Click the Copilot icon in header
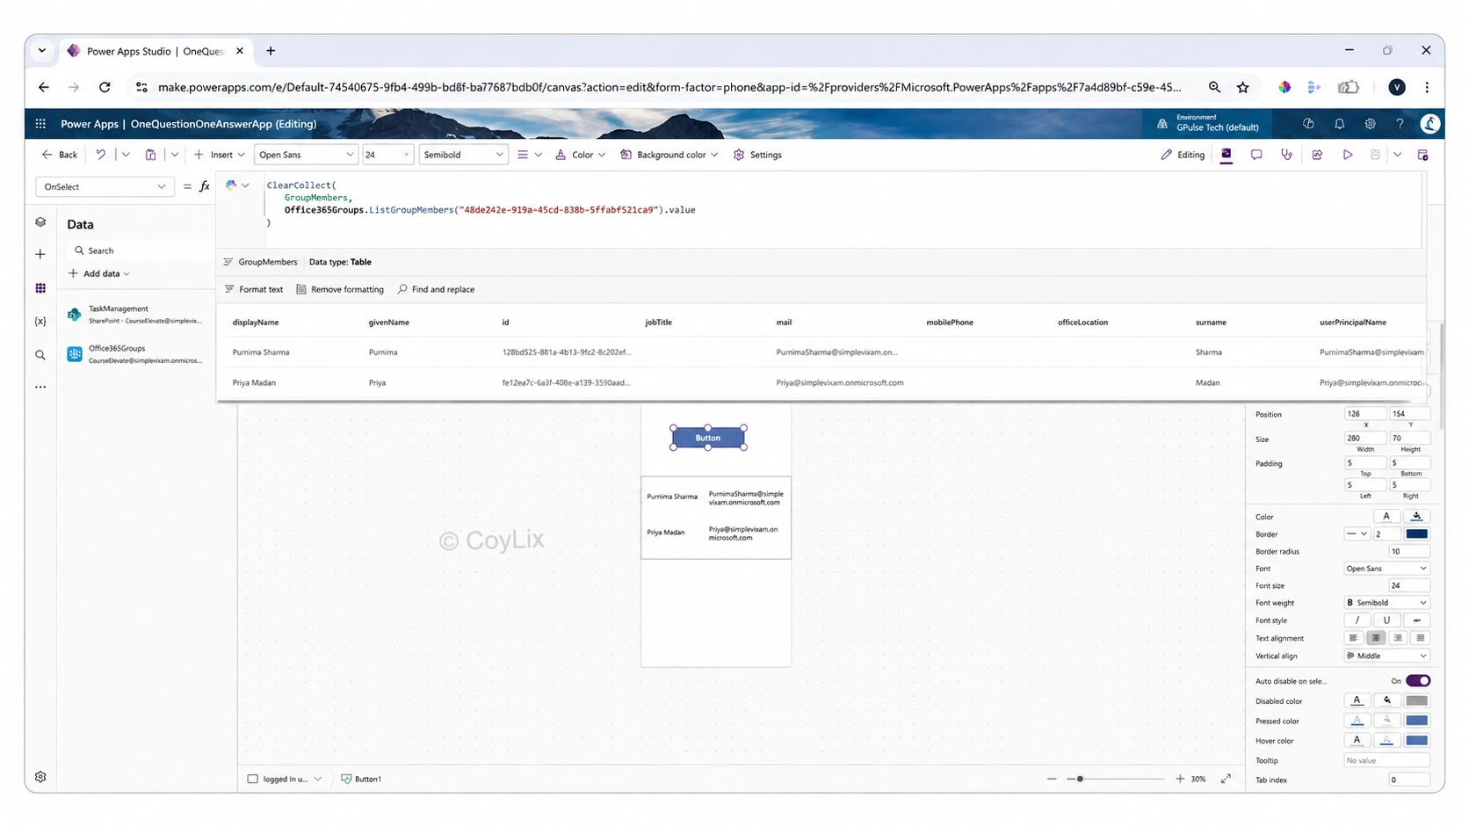 1308,124
